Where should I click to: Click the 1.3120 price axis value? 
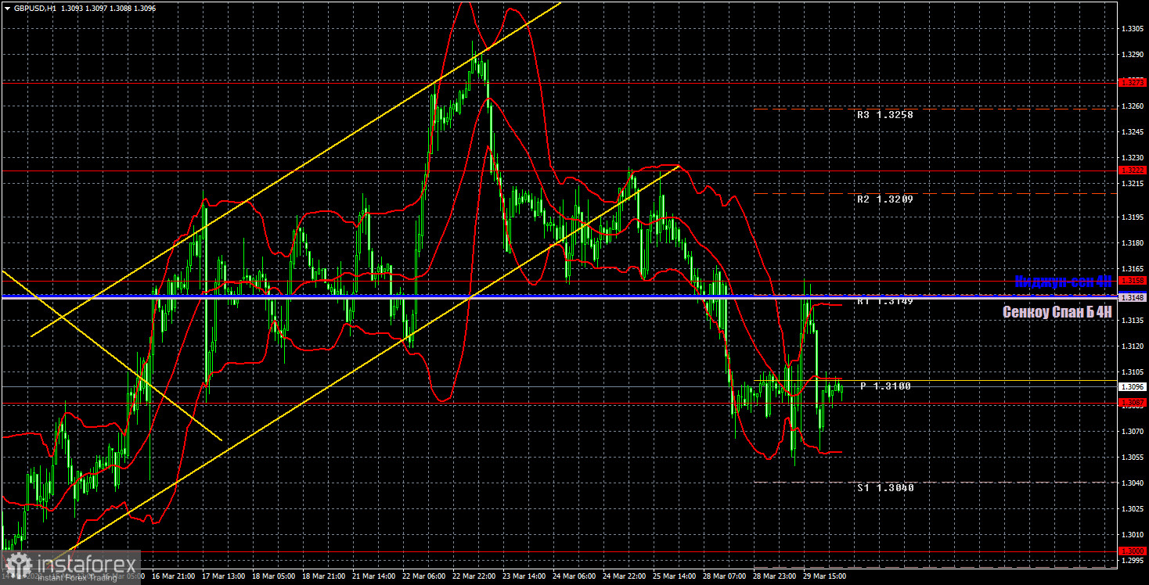pyautogui.click(x=1132, y=346)
